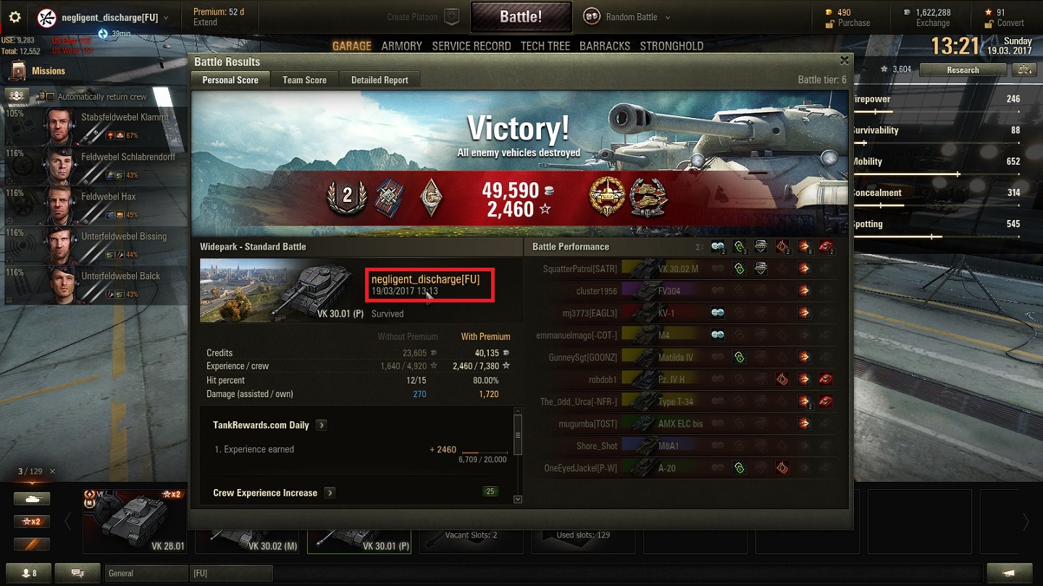Expand the TankRewards.com Daily mission section

pos(322,425)
